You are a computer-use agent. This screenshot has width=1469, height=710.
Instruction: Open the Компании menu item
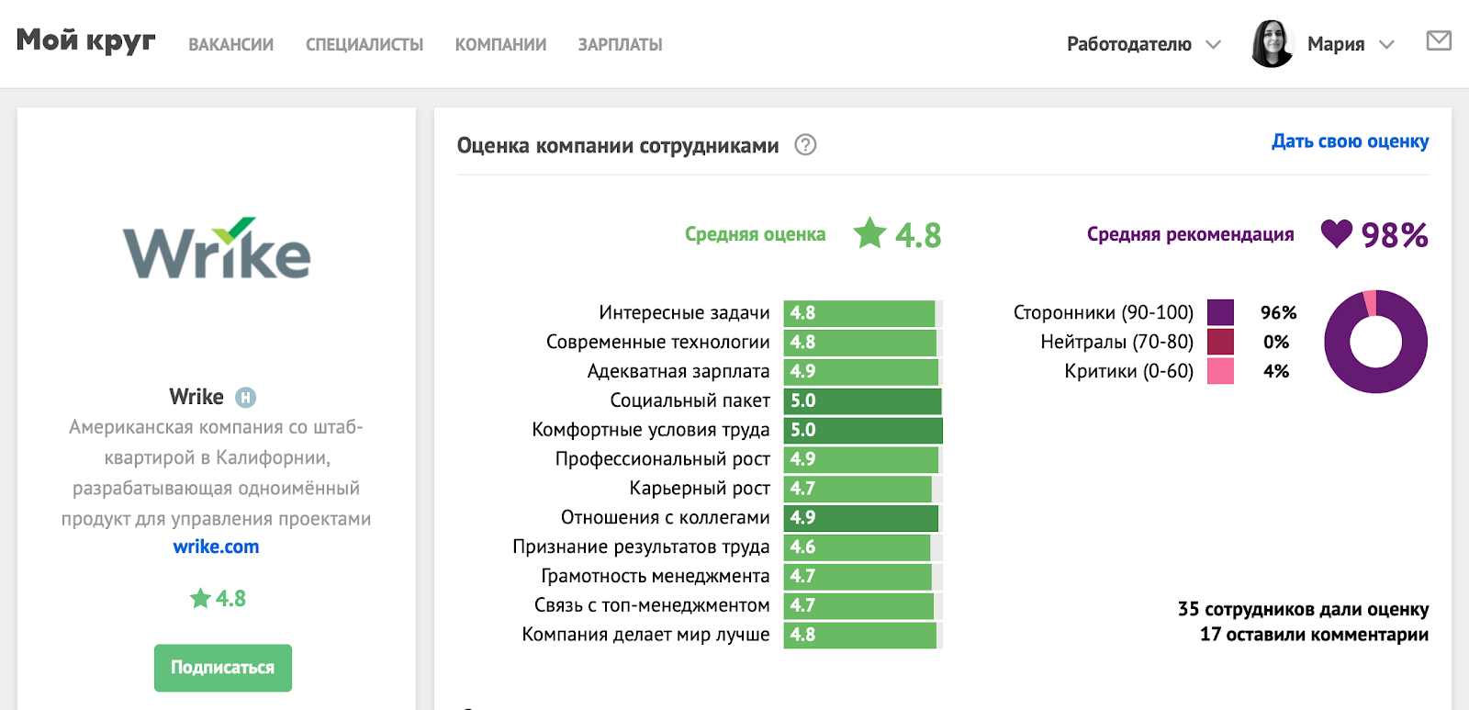click(500, 44)
